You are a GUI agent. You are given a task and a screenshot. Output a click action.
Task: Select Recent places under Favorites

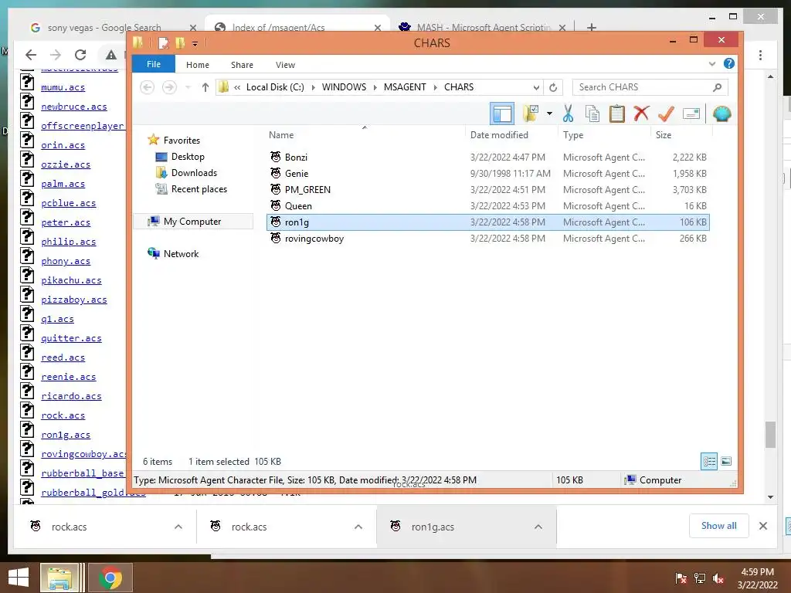(x=199, y=189)
